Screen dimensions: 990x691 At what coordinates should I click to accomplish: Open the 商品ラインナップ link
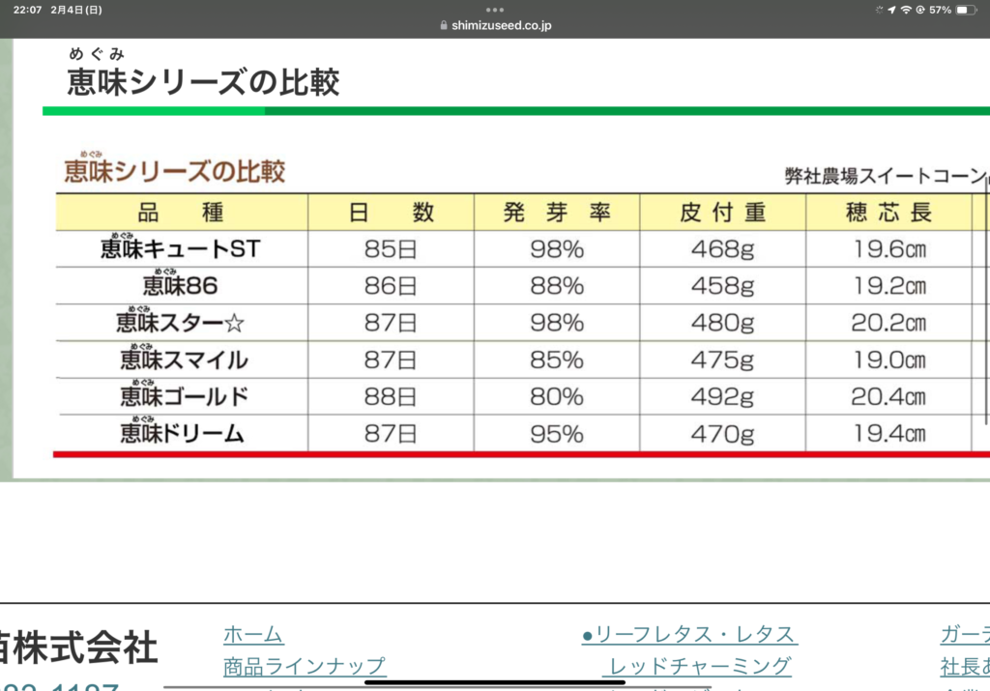pos(305,666)
